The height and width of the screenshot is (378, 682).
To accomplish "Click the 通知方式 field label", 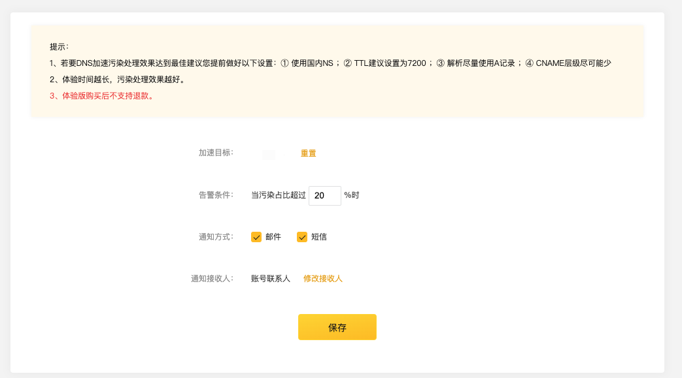I will 216,237.
